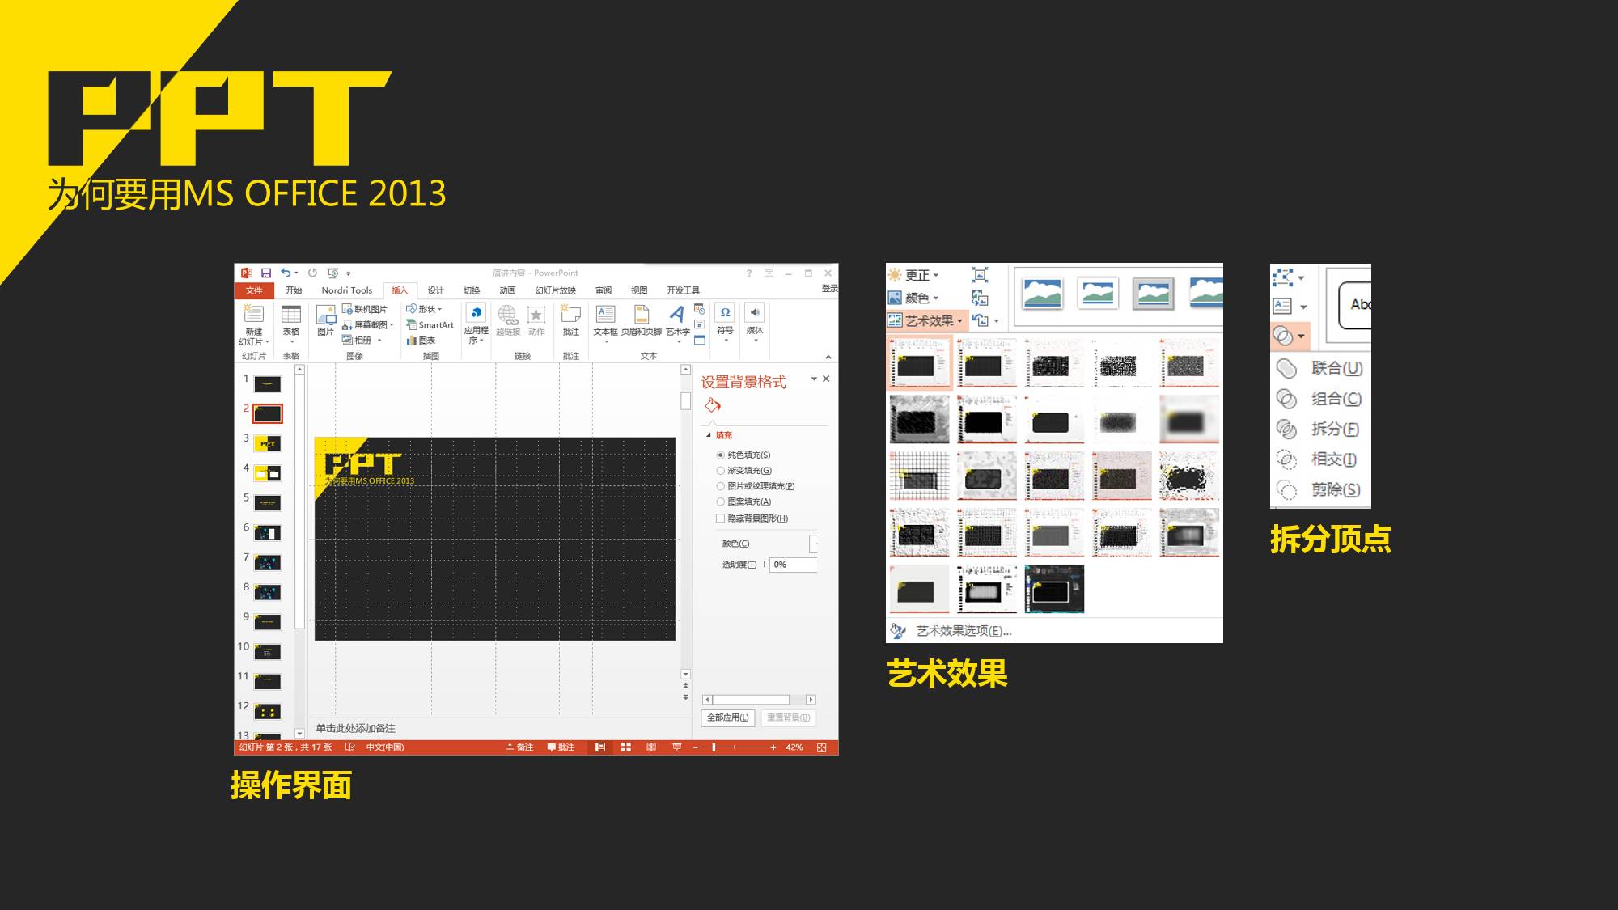Click 组合(C) combine command

[x=1320, y=399]
